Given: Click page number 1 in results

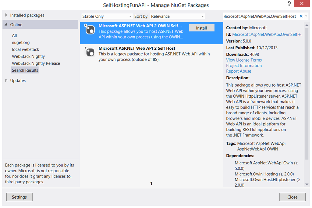Looking at the screenshot, I should [151, 184].
